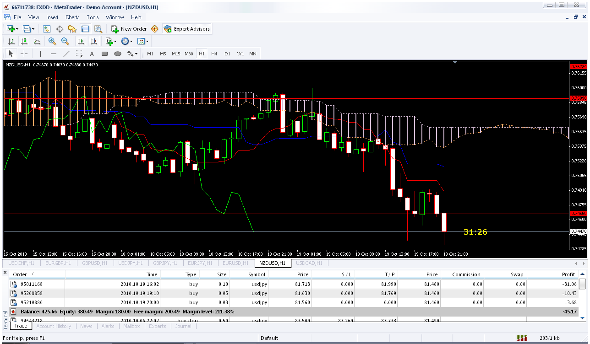Select Fibonacci Retracement tool
Image resolution: width=590 pixels, height=344 pixels.
pyautogui.click(x=79, y=54)
